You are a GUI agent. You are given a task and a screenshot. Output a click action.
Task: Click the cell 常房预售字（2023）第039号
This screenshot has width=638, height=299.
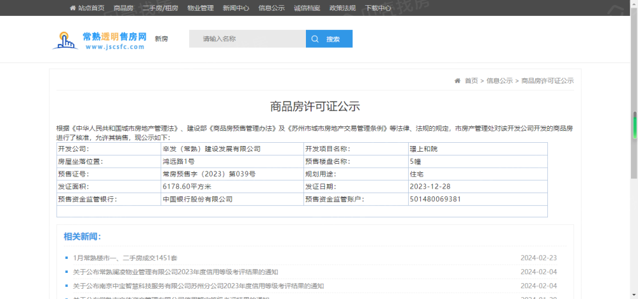232,174
